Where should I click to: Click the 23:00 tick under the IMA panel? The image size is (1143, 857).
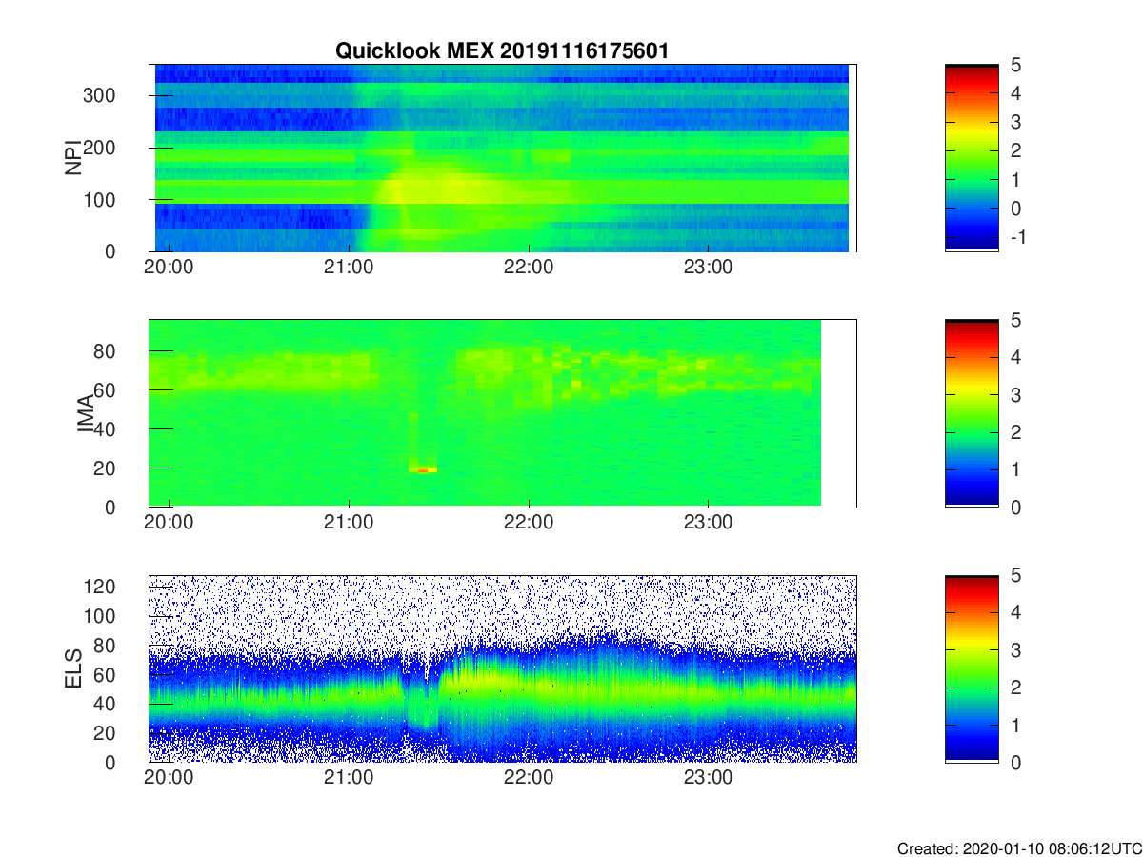pos(709,523)
